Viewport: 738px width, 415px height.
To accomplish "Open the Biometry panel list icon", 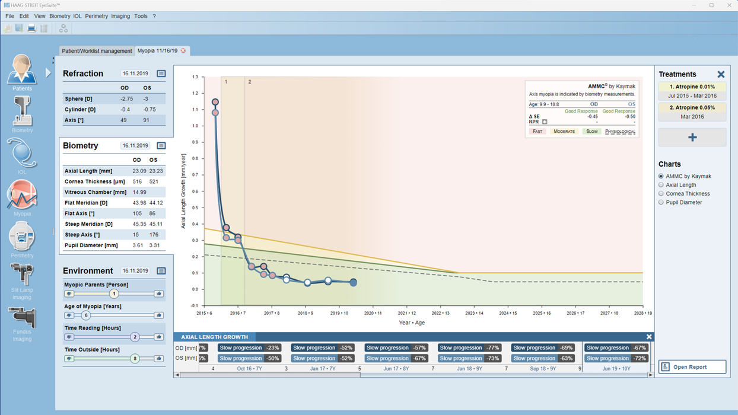I will (161, 146).
